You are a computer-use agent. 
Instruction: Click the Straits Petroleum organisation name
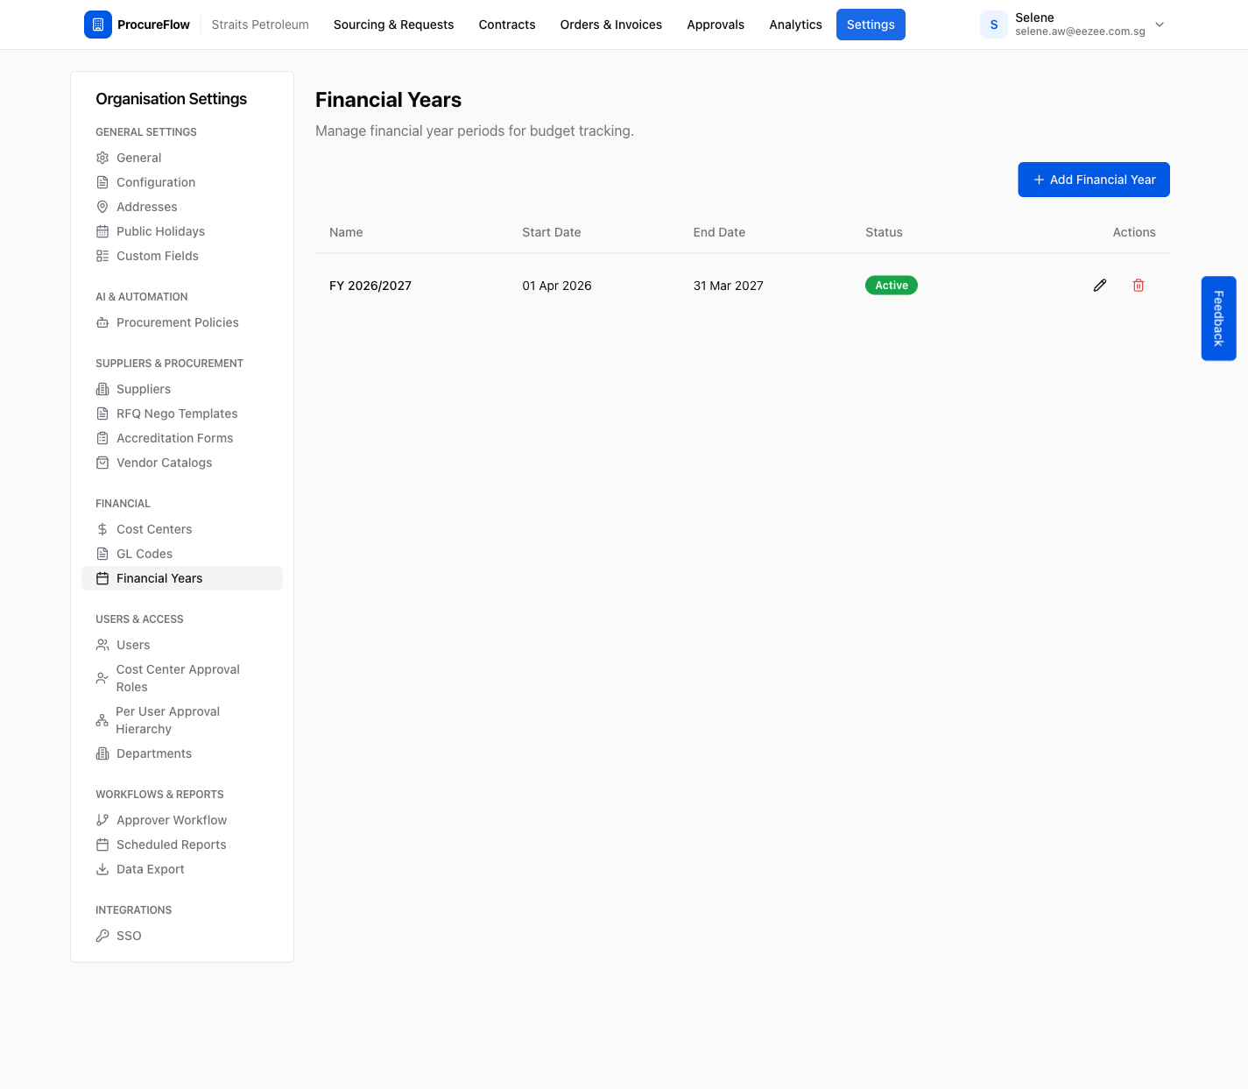[x=260, y=25]
